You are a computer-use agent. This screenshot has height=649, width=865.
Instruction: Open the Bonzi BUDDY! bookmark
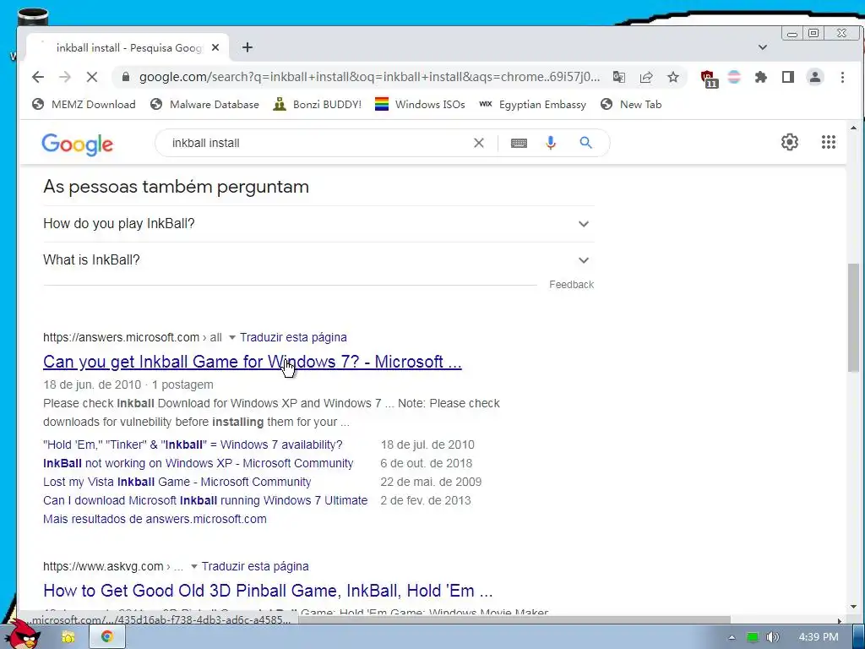point(318,104)
